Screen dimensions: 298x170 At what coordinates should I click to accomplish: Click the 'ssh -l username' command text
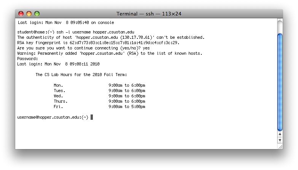[x=73, y=32]
